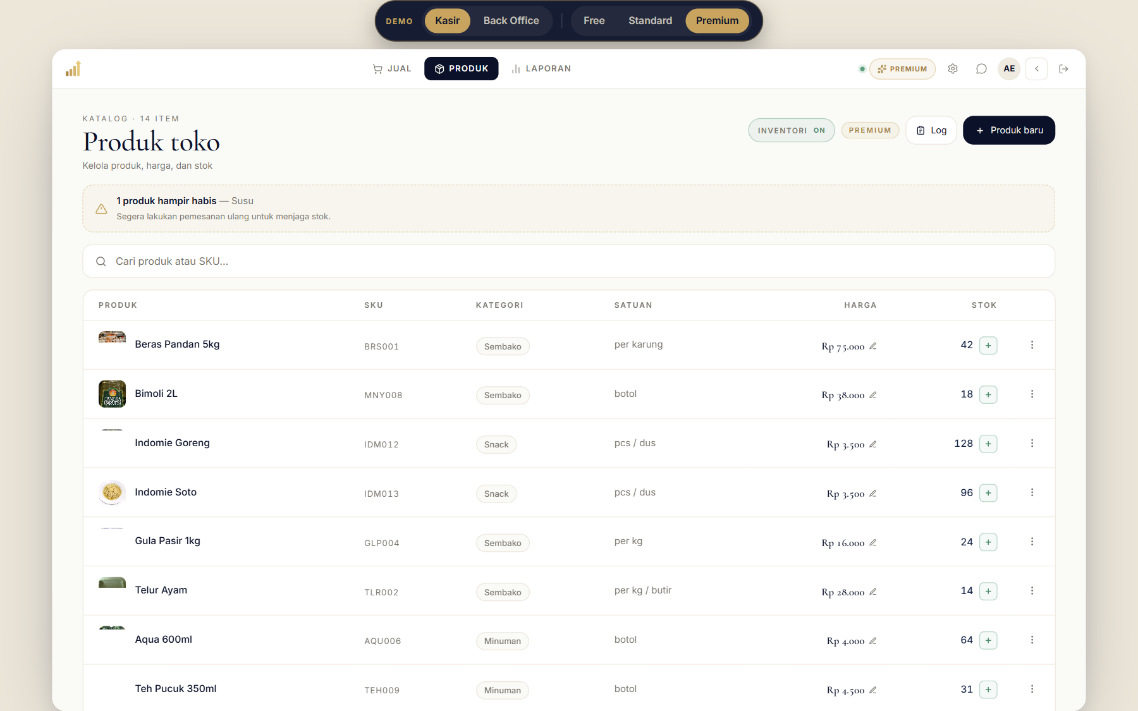Add stock plus for Aqua 600ml
Screen dimensions: 1138x711
[x=988, y=640]
